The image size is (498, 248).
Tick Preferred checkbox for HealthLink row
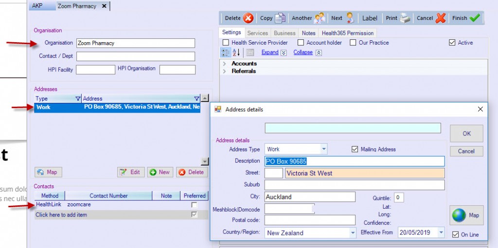(194, 205)
